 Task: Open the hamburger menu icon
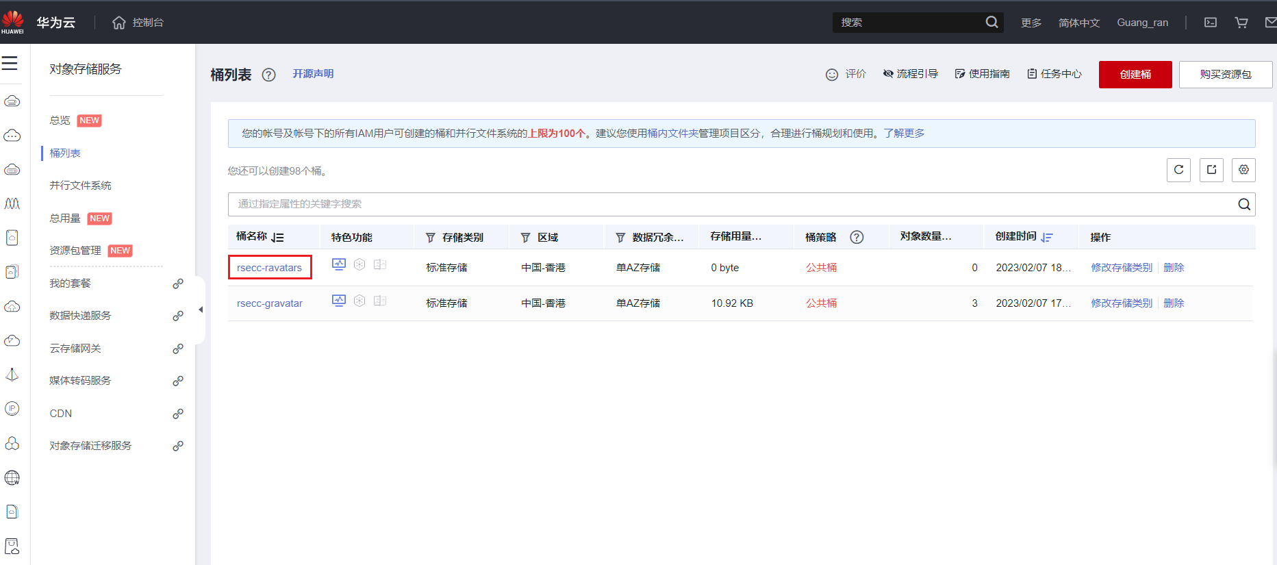[x=10, y=64]
